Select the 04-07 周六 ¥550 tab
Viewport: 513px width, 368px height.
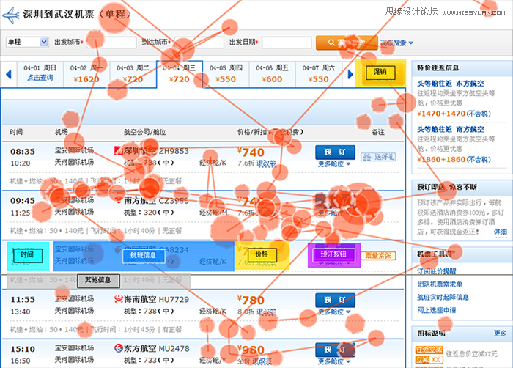[x=319, y=74]
